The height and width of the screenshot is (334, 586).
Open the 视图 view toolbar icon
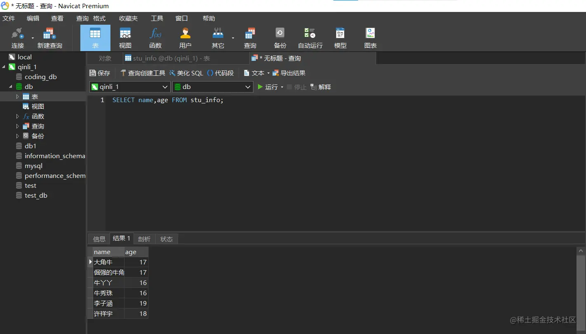pos(125,37)
